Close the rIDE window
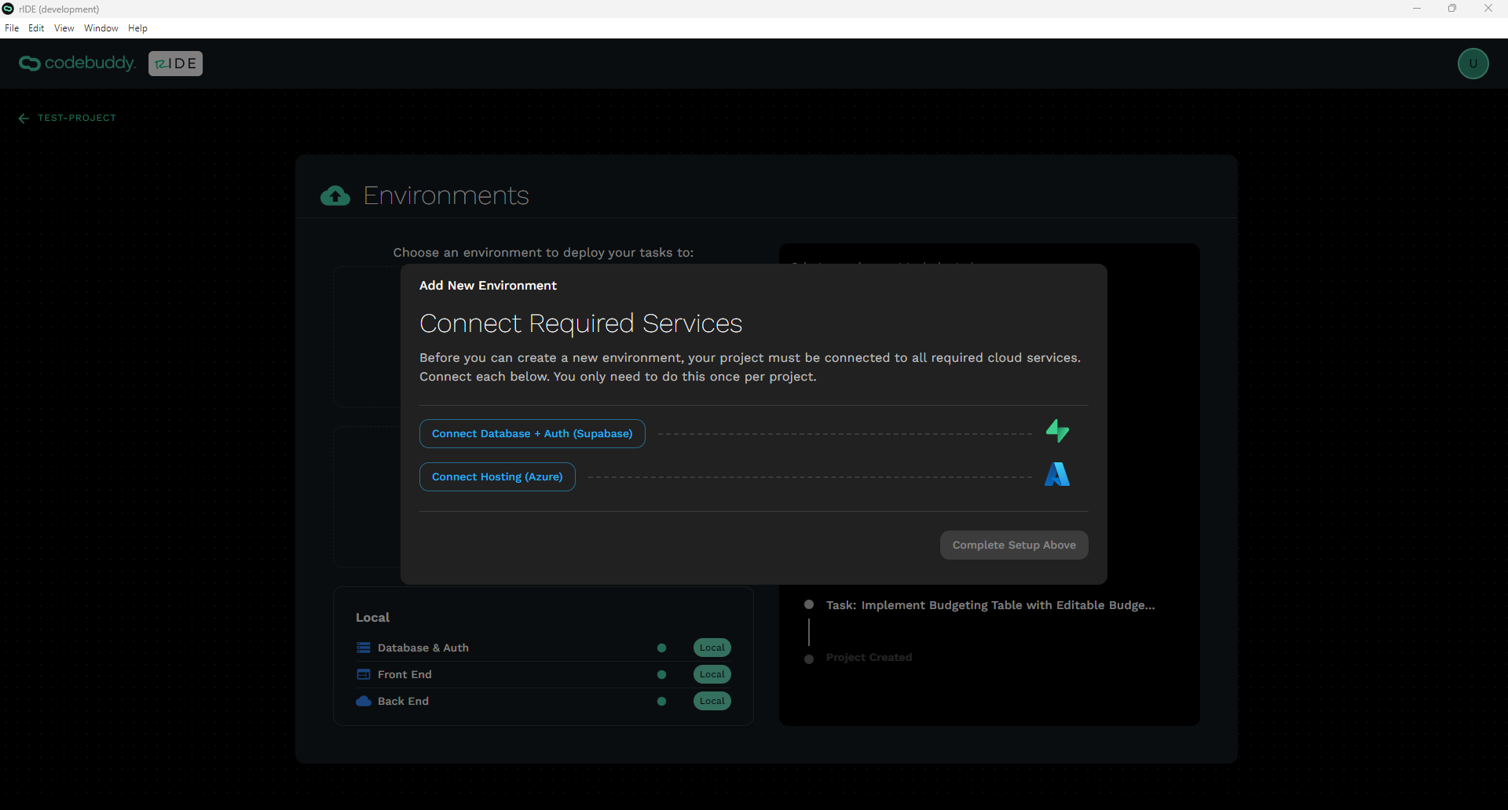 [1488, 9]
